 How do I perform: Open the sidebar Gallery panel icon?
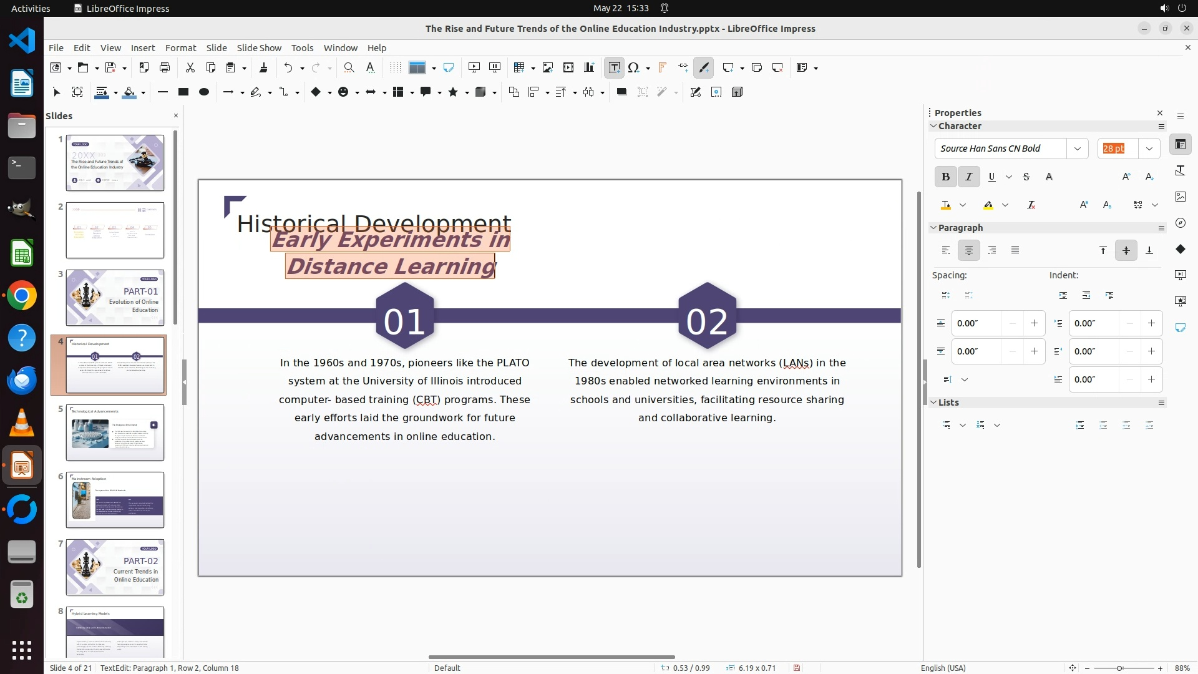tap(1180, 197)
